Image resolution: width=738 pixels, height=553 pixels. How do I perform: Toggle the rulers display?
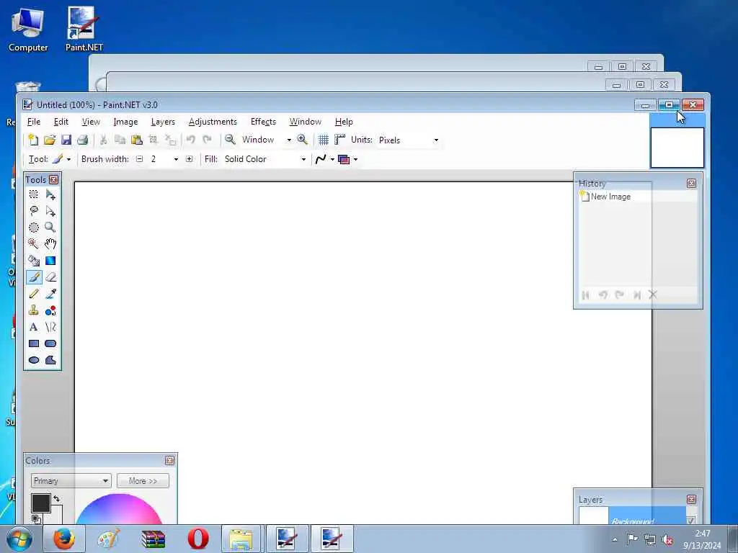[x=339, y=140]
